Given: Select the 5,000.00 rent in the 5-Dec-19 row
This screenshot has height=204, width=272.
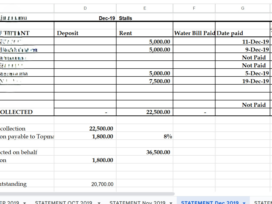Looking at the screenshot, I should 145,73.
